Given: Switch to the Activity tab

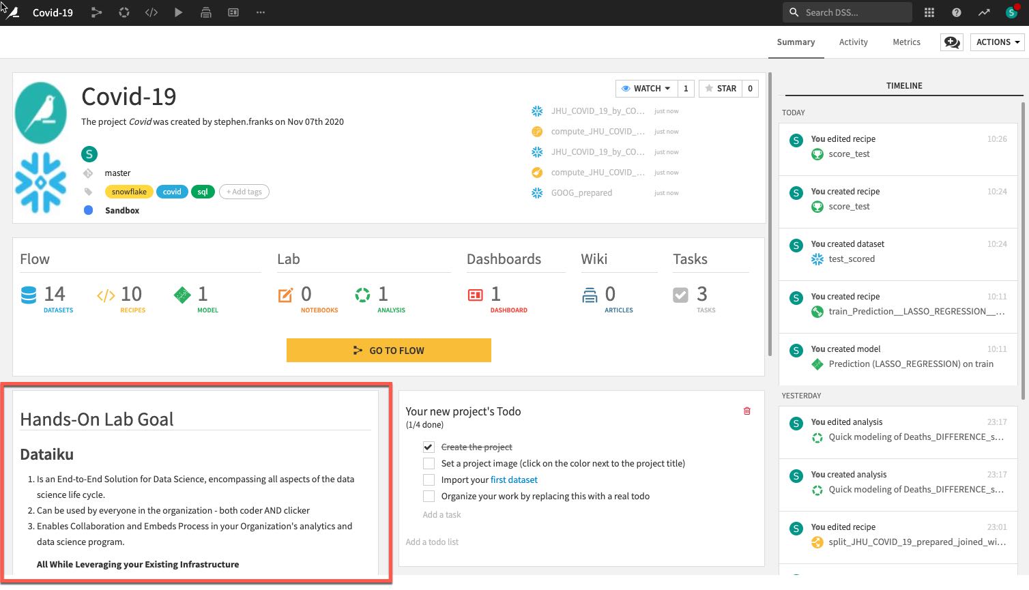Looking at the screenshot, I should click(853, 42).
